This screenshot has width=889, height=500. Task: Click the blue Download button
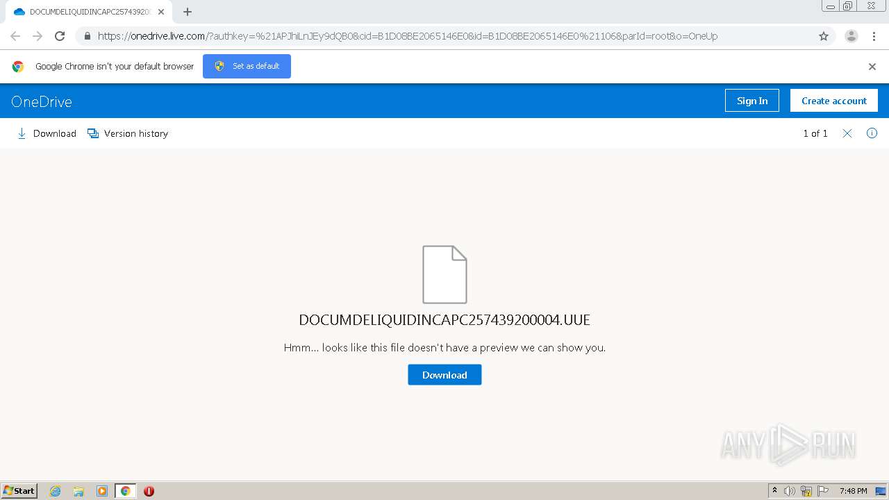pos(444,375)
